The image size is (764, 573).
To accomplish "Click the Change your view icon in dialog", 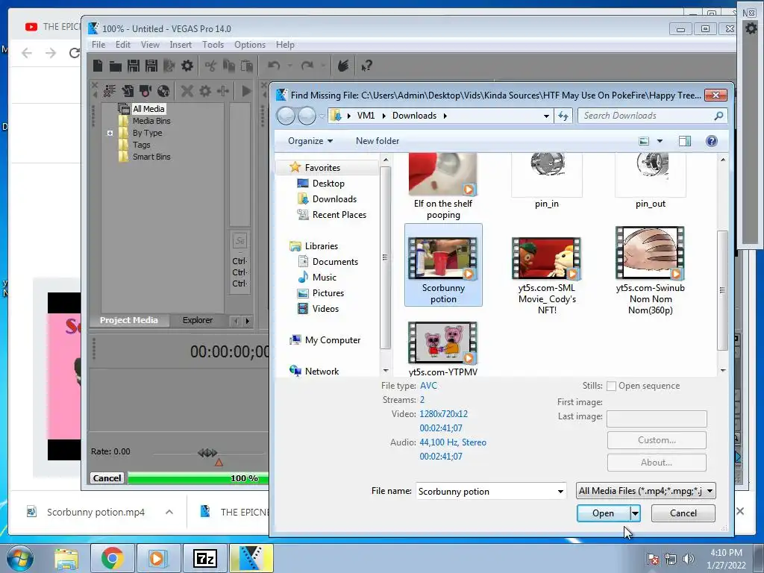I will click(644, 141).
